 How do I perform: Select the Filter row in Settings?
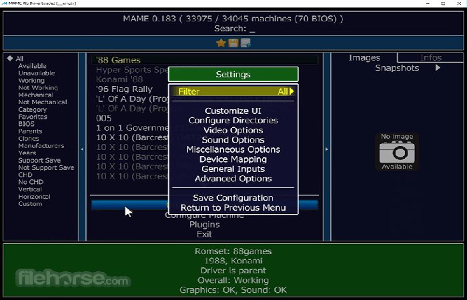pyautogui.click(x=233, y=91)
